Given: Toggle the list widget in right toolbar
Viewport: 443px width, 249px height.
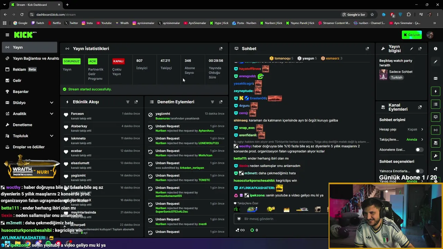Looking at the screenshot, I should [x=435, y=104].
